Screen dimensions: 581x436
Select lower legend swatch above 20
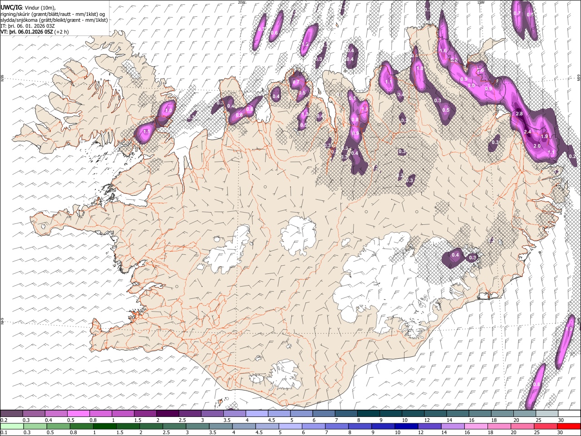(523, 426)
